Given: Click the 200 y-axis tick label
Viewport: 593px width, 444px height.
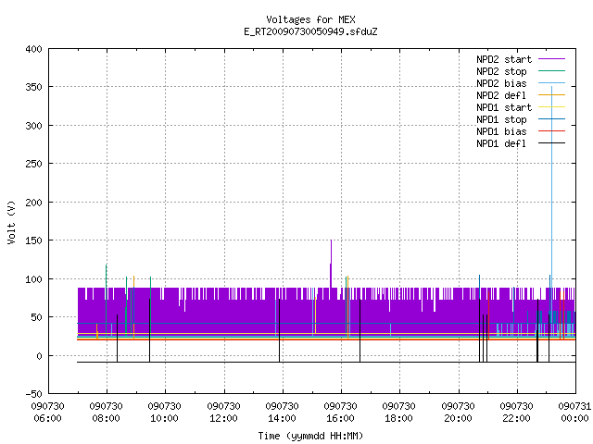Looking at the screenshot, I should pos(33,203).
